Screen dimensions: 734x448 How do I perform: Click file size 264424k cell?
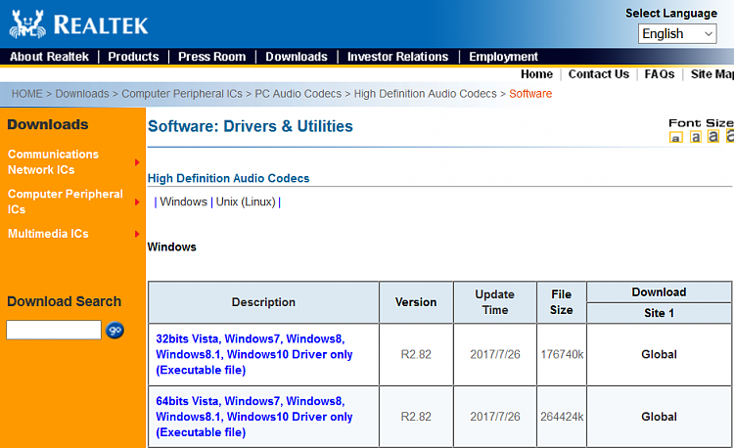coord(562,417)
